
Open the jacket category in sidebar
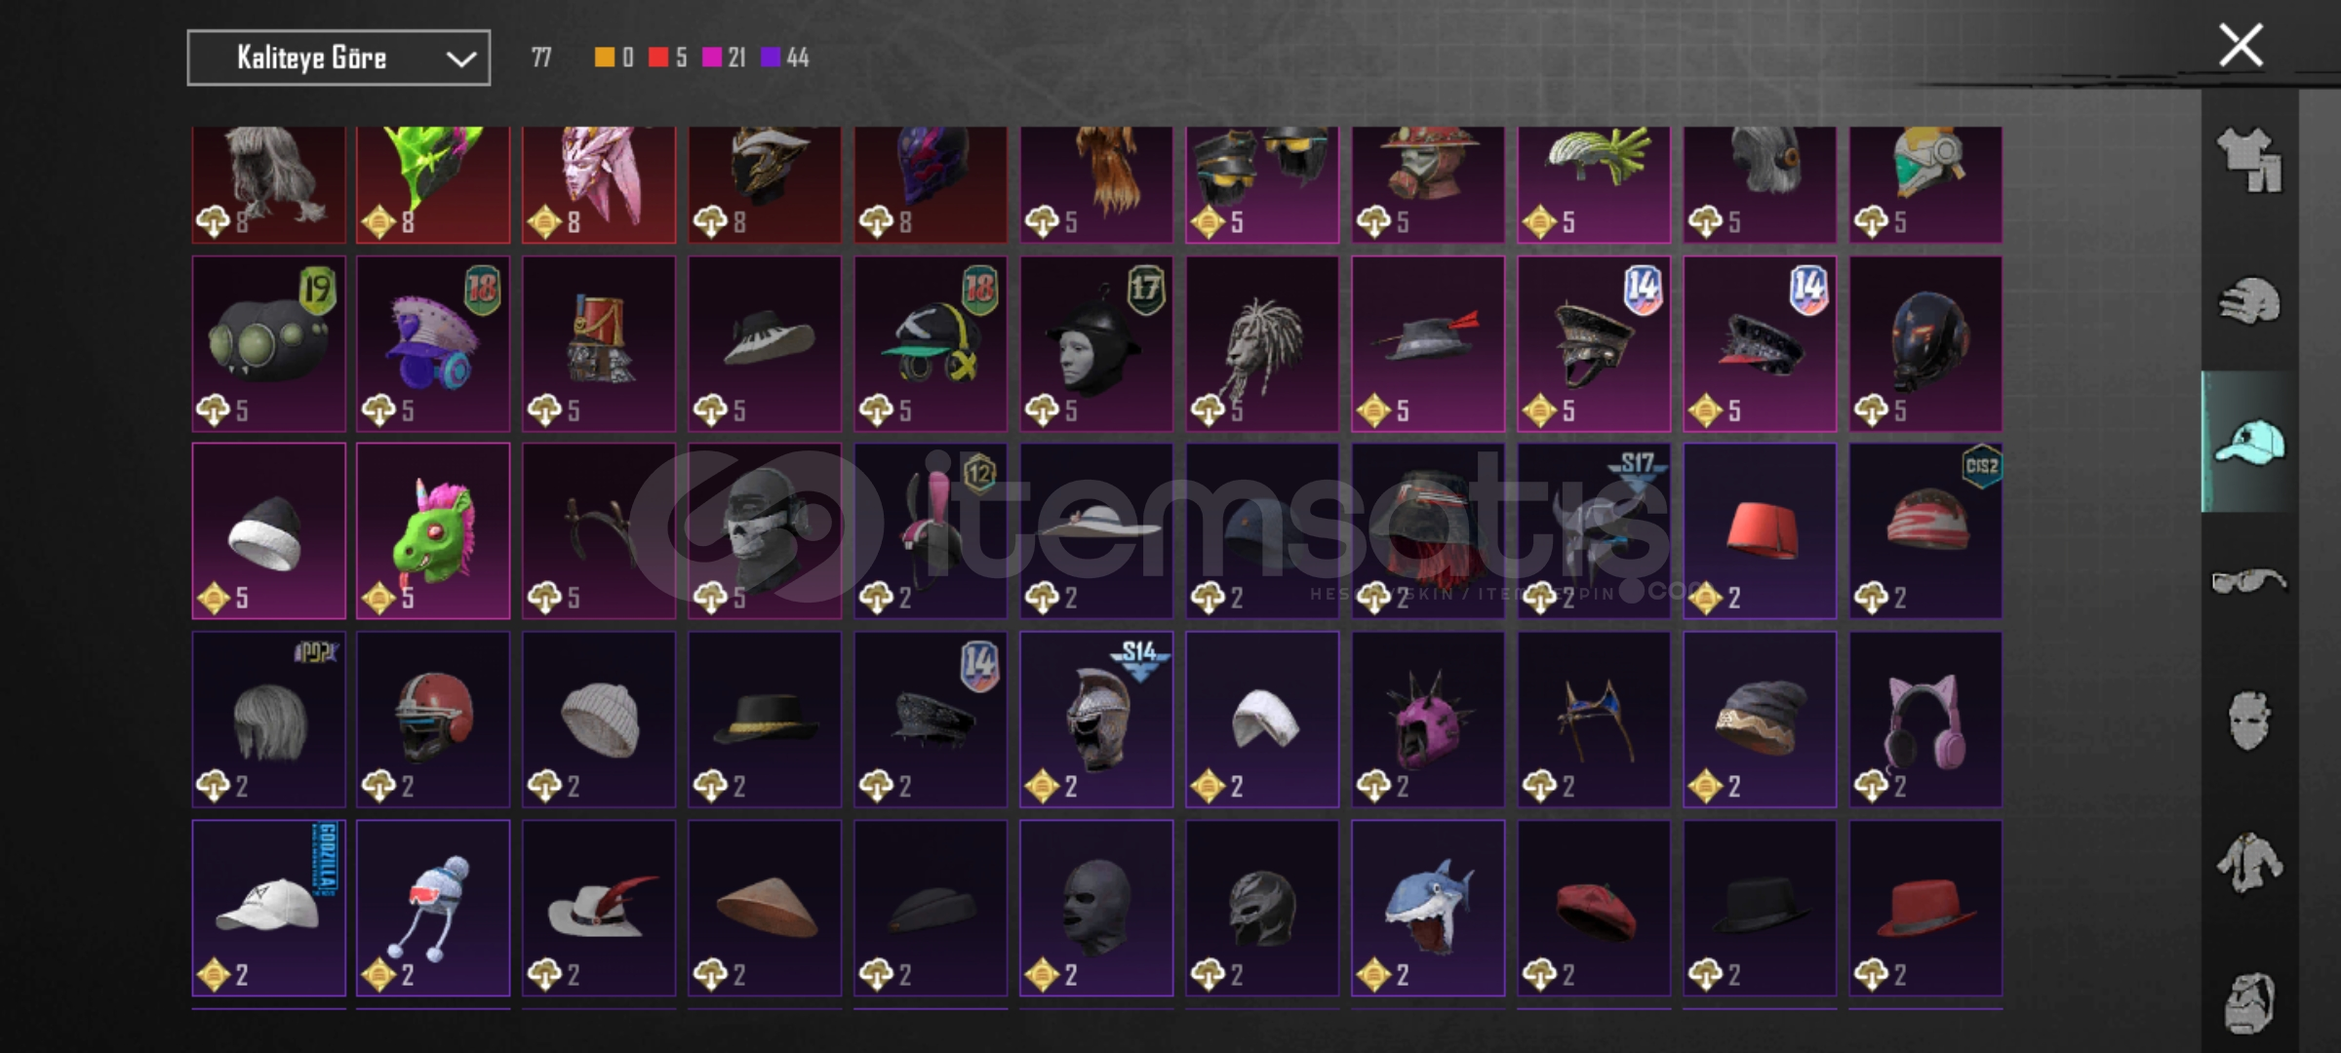[2249, 862]
